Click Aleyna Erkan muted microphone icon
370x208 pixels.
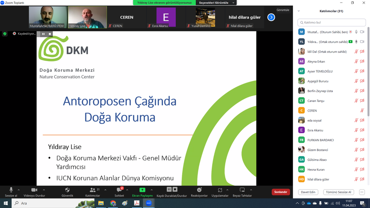click(356, 61)
